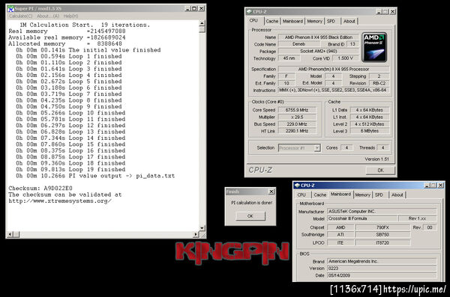The image size is (450, 297).
Task: Click Super PI horizontal scrollbar left arrow
Action: [10, 235]
